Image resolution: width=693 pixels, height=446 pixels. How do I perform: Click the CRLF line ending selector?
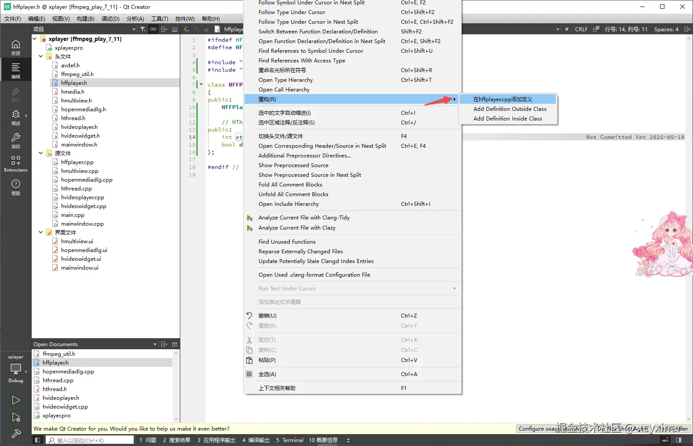click(x=581, y=29)
